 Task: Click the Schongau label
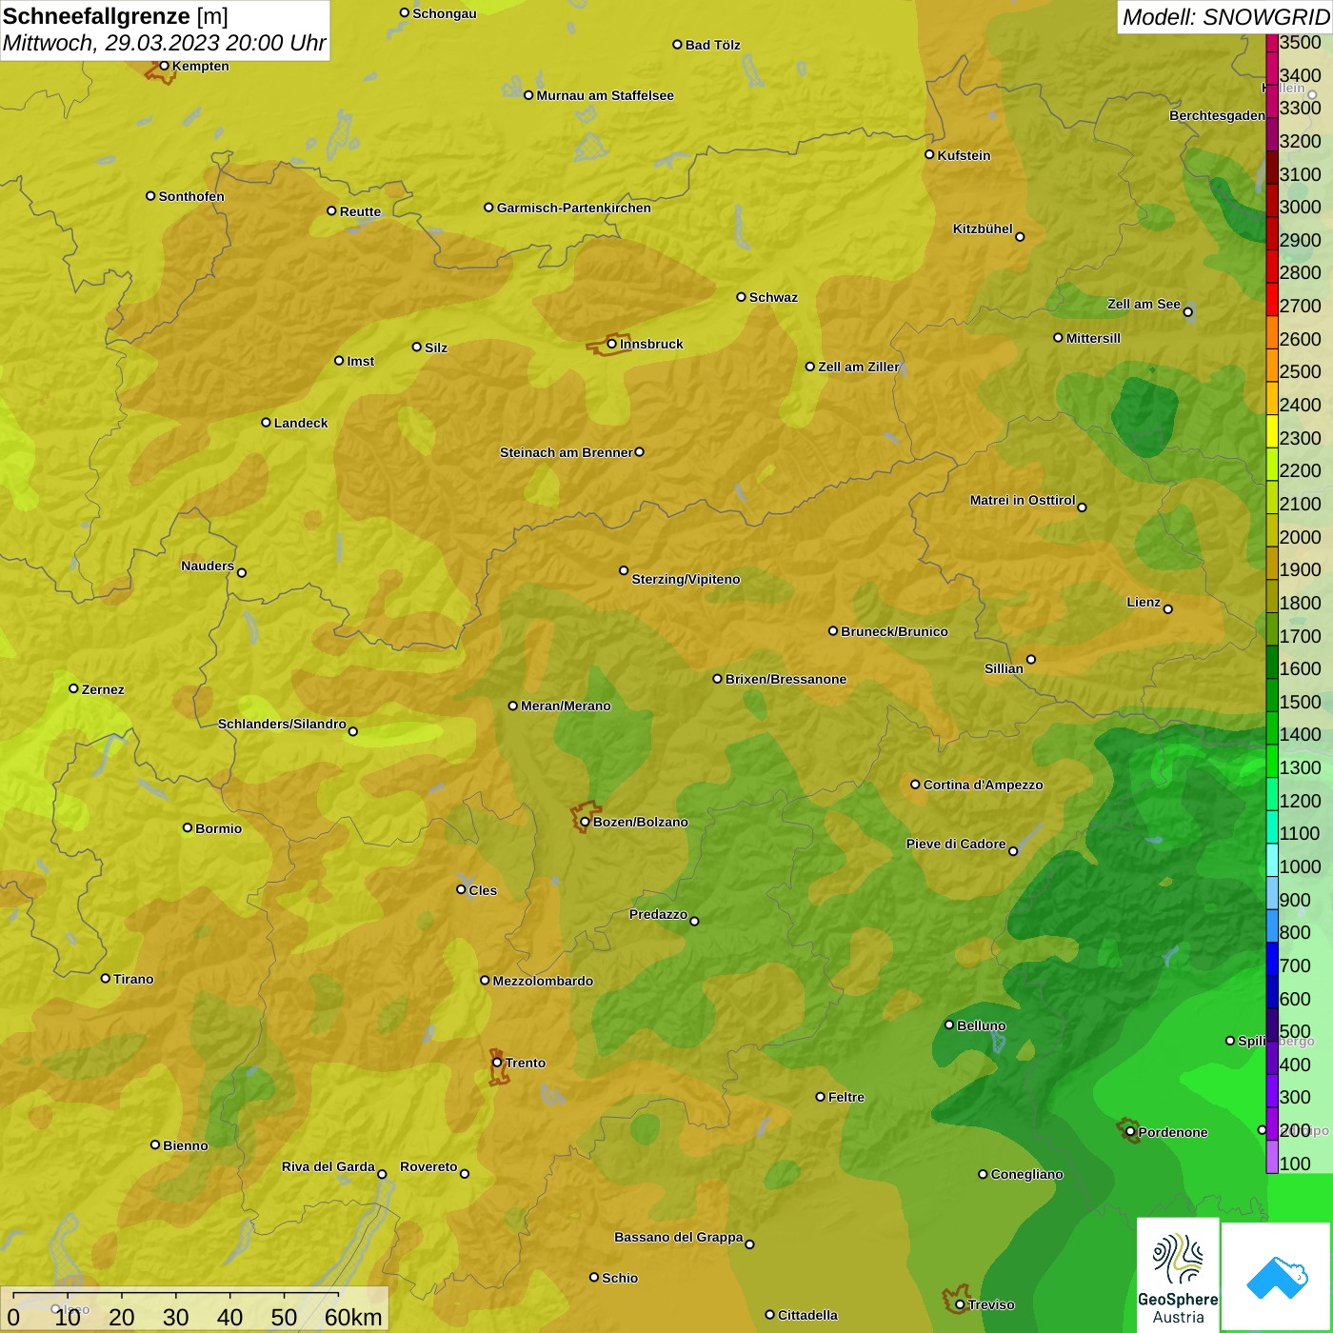(x=445, y=13)
